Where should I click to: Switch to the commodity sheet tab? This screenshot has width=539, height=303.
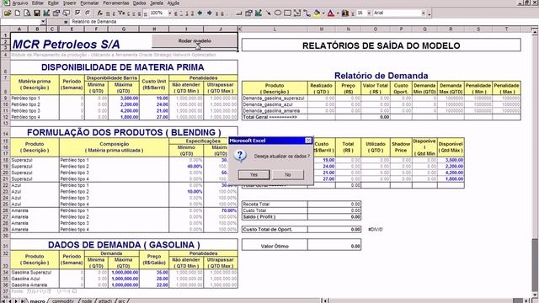(x=63, y=301)
